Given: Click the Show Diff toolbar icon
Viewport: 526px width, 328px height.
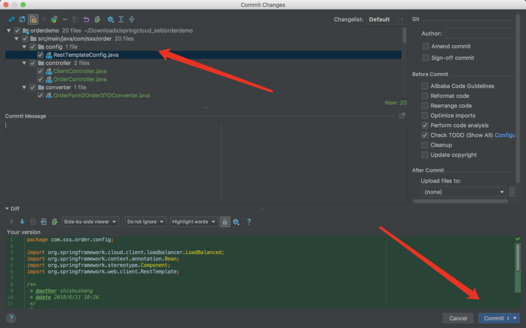Looking at the screenshot, I should click(11, 19).
